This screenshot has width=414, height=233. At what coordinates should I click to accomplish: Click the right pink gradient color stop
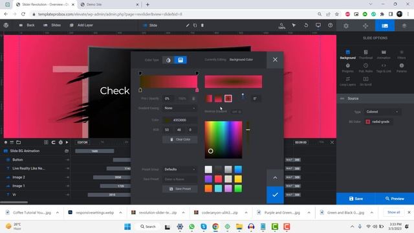click(x=197, y=90)
